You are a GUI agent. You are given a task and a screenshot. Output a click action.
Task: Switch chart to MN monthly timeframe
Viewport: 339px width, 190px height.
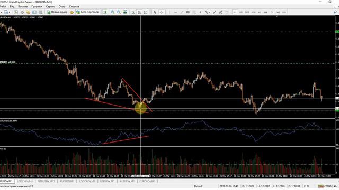284,12
